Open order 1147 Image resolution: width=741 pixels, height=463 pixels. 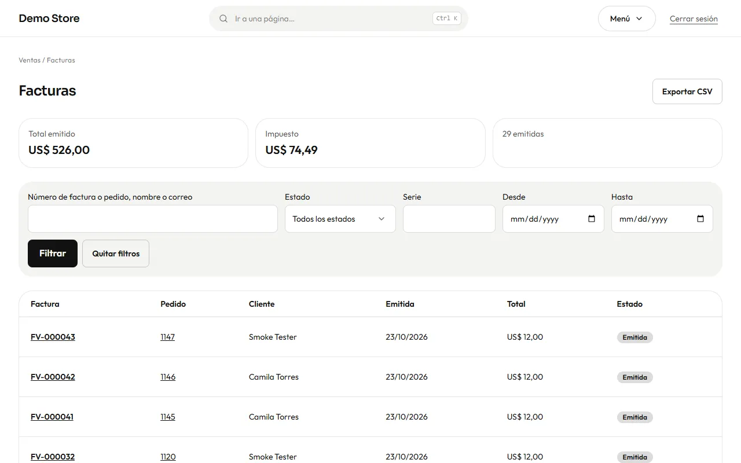pos(167,337)
